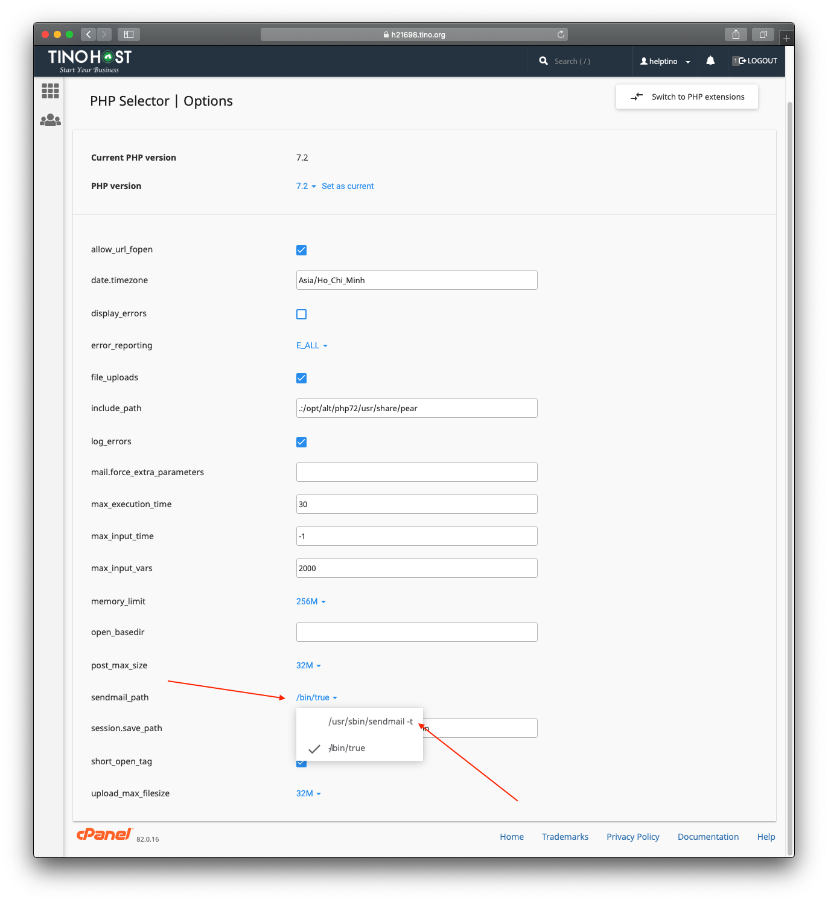Image resolution: width=828 pixels, height=902 pixels.
Task: Click Safari forward arrow
Action: [104, 34]
